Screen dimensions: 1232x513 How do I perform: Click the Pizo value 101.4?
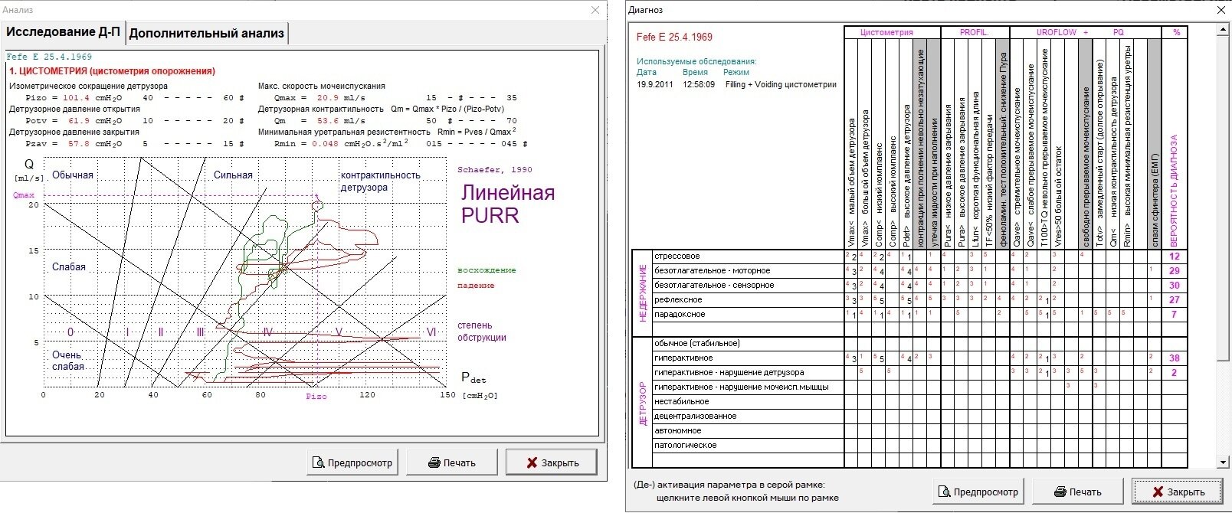76,98
